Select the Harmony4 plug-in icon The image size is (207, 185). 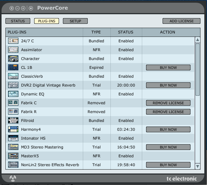[x=13, y=129]
